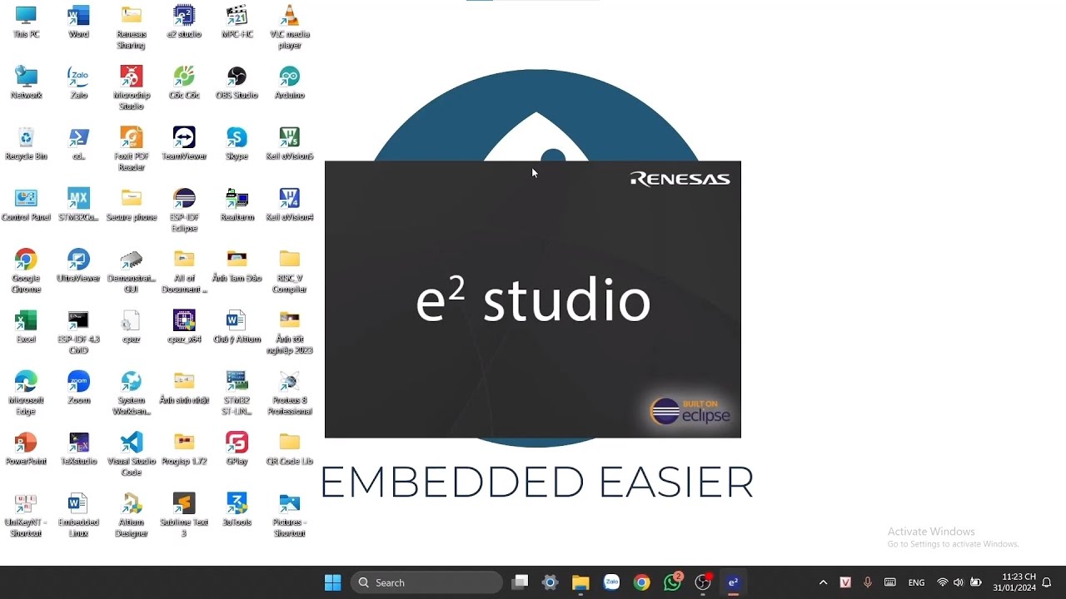Viewport: 1066px width, 599px height.
Task: Open the Recycle Bin
Action: (26, 143)
